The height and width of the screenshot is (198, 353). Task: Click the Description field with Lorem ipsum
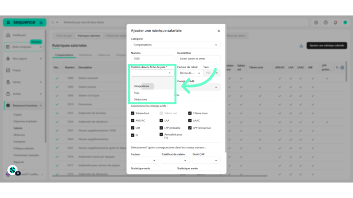point(199,59)
